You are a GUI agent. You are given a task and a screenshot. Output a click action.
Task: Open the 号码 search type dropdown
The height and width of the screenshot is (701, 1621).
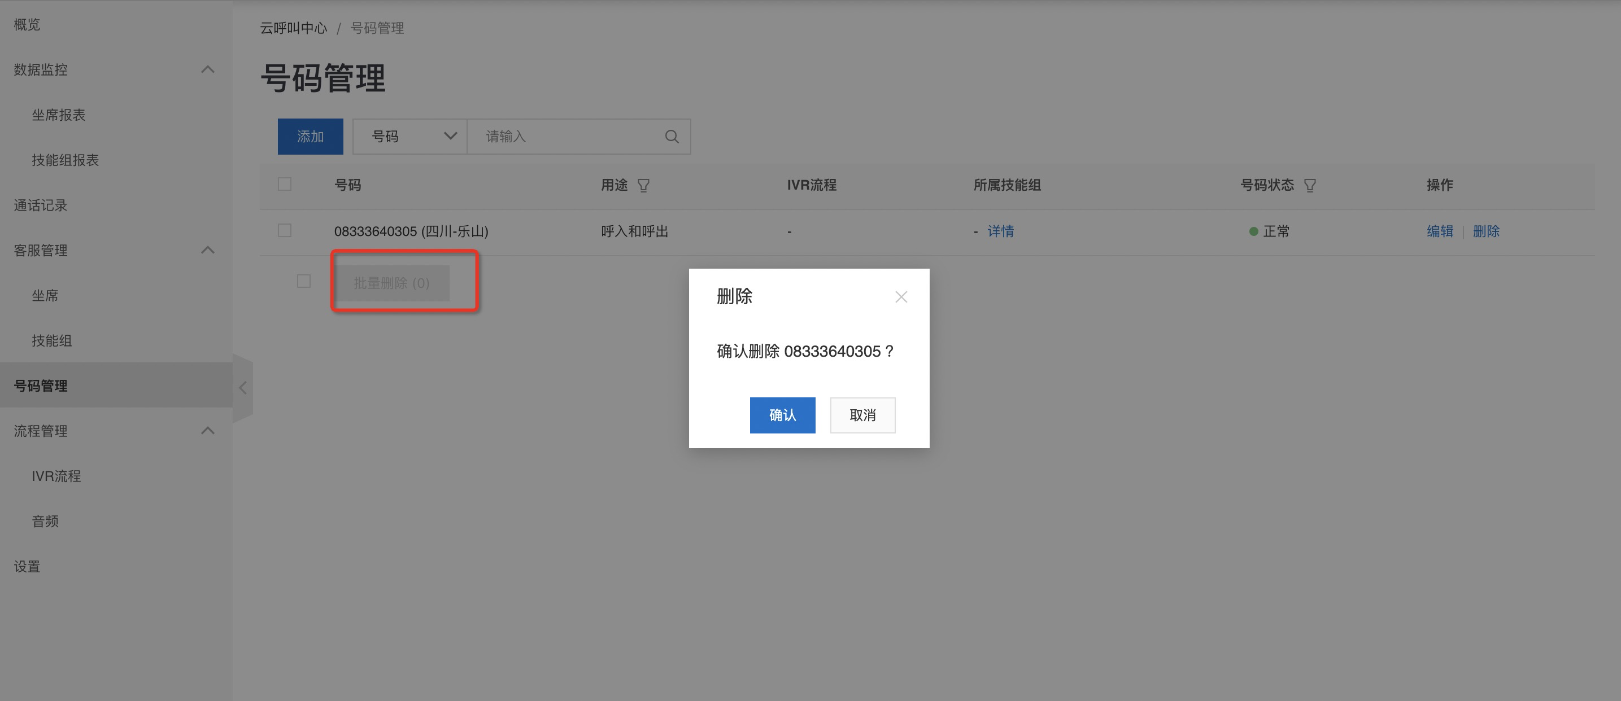click(x=409, y=137)
